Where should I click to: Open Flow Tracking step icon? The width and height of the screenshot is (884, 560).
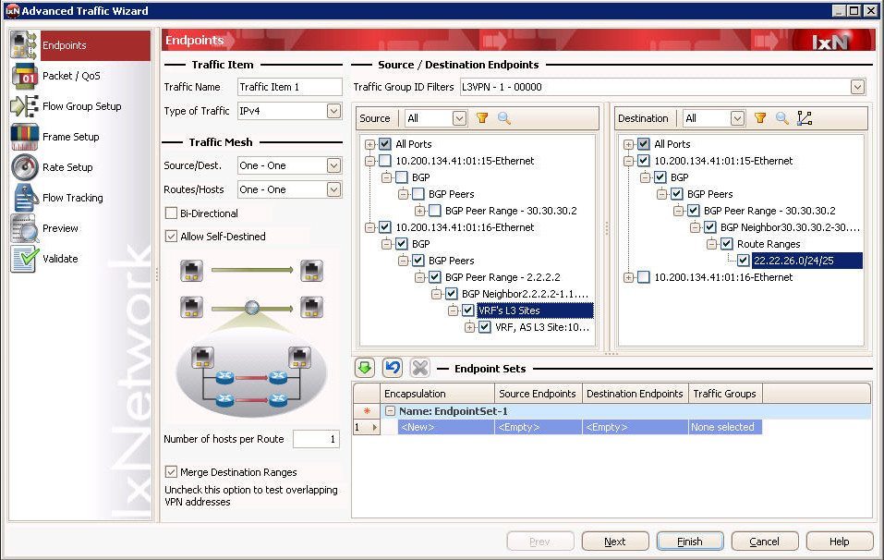coord(24,198)
